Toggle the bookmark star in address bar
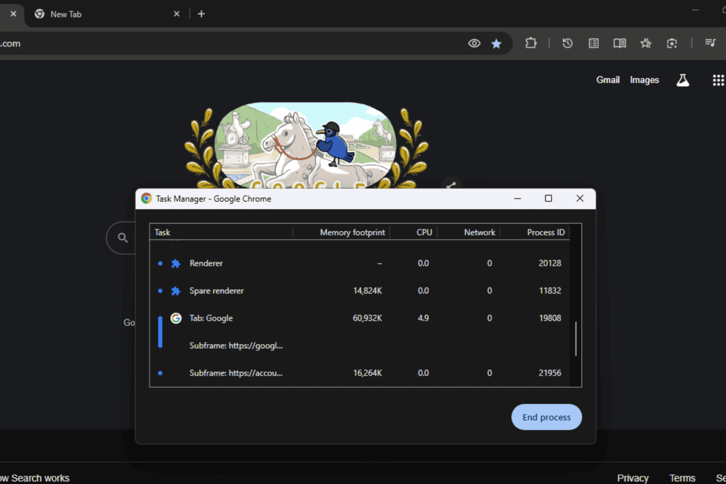This screenshot has width=726, height=484. [496, 43]
